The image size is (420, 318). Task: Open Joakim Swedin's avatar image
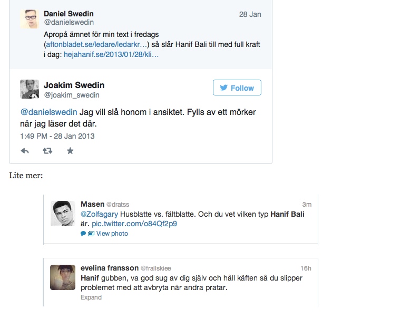[30, 89]
